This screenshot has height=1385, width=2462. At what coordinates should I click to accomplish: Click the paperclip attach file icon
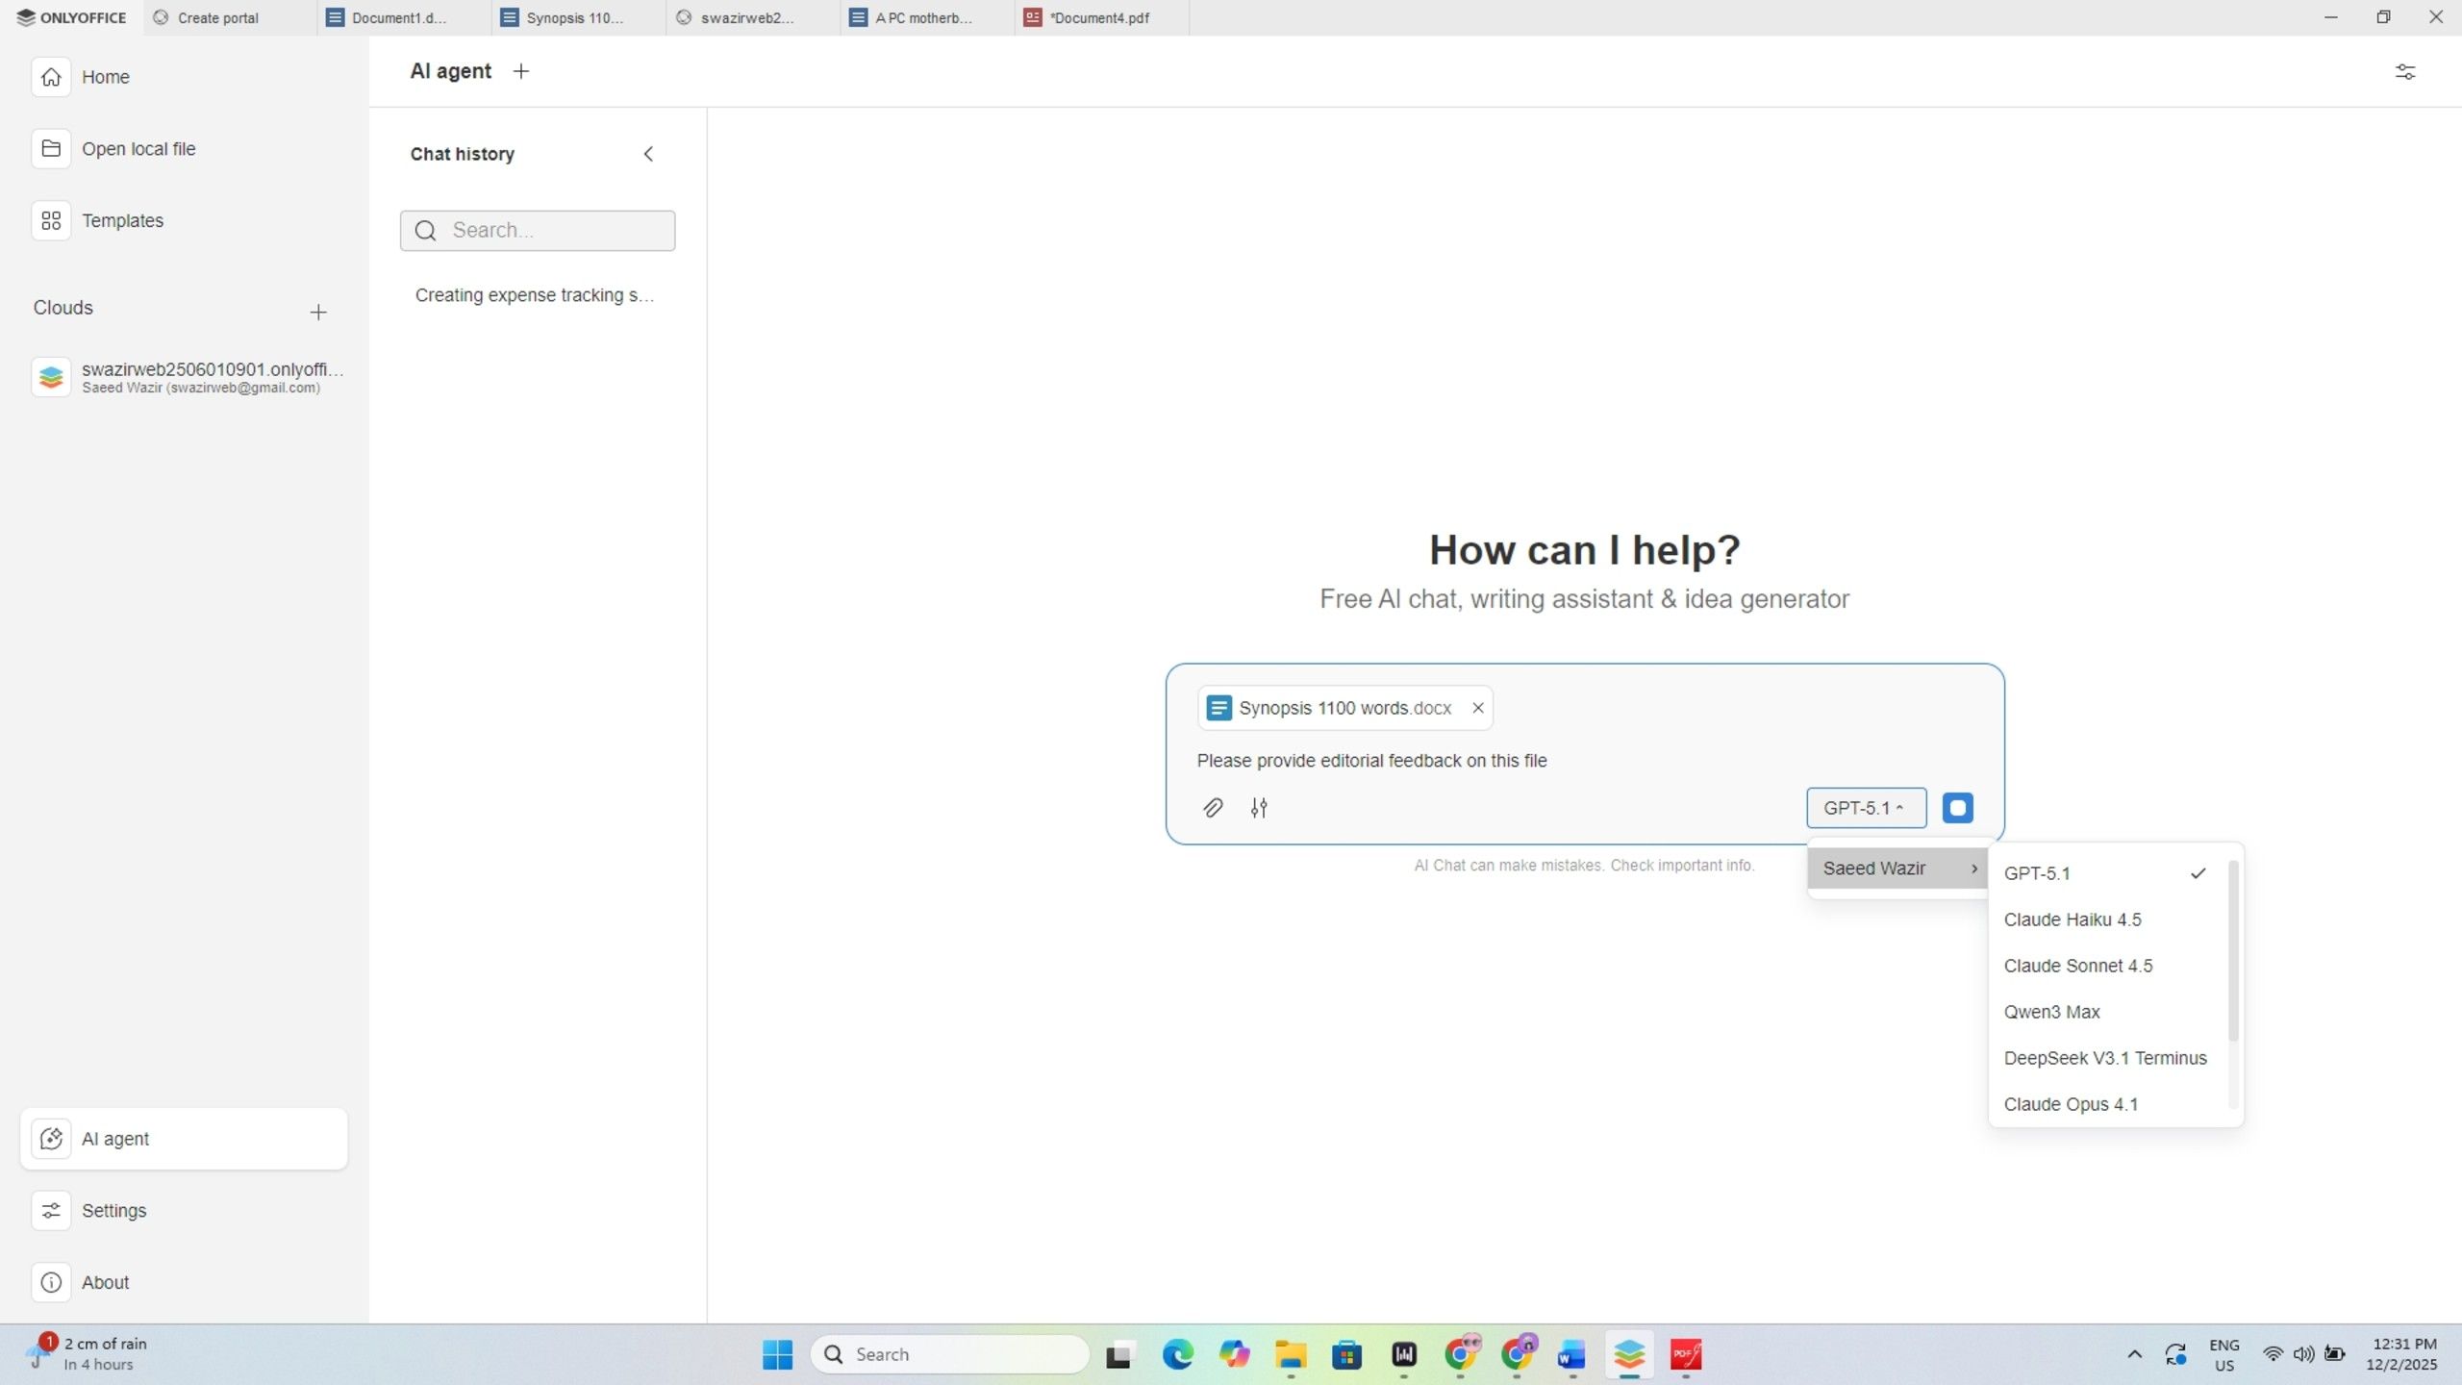click(x=1213, y=808)
